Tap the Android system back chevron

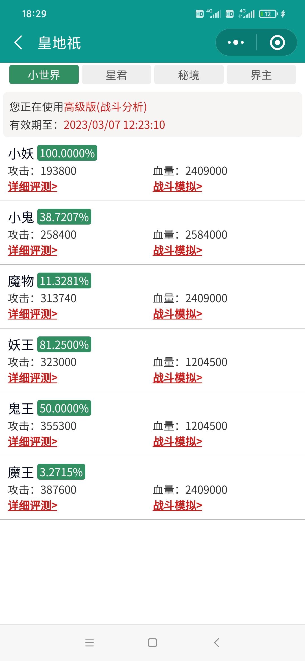[x=217, y=643]
